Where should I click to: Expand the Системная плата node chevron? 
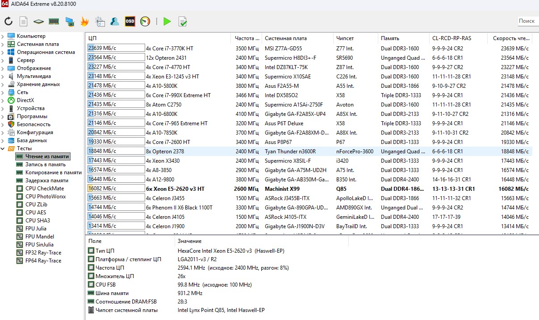(3, 44)
